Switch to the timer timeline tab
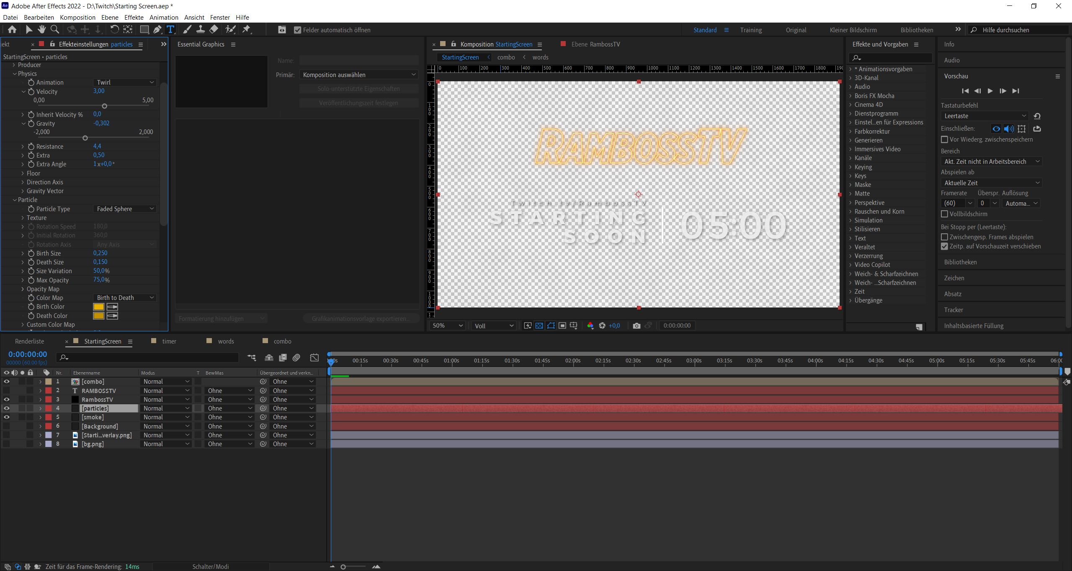 click(169, 341)
